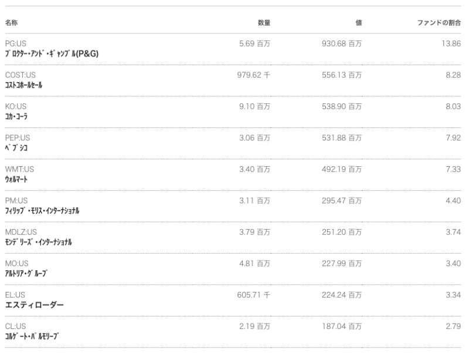Click the 名称 column header
469x353 pixels.
pyautogui.click(x=11, y=22)
